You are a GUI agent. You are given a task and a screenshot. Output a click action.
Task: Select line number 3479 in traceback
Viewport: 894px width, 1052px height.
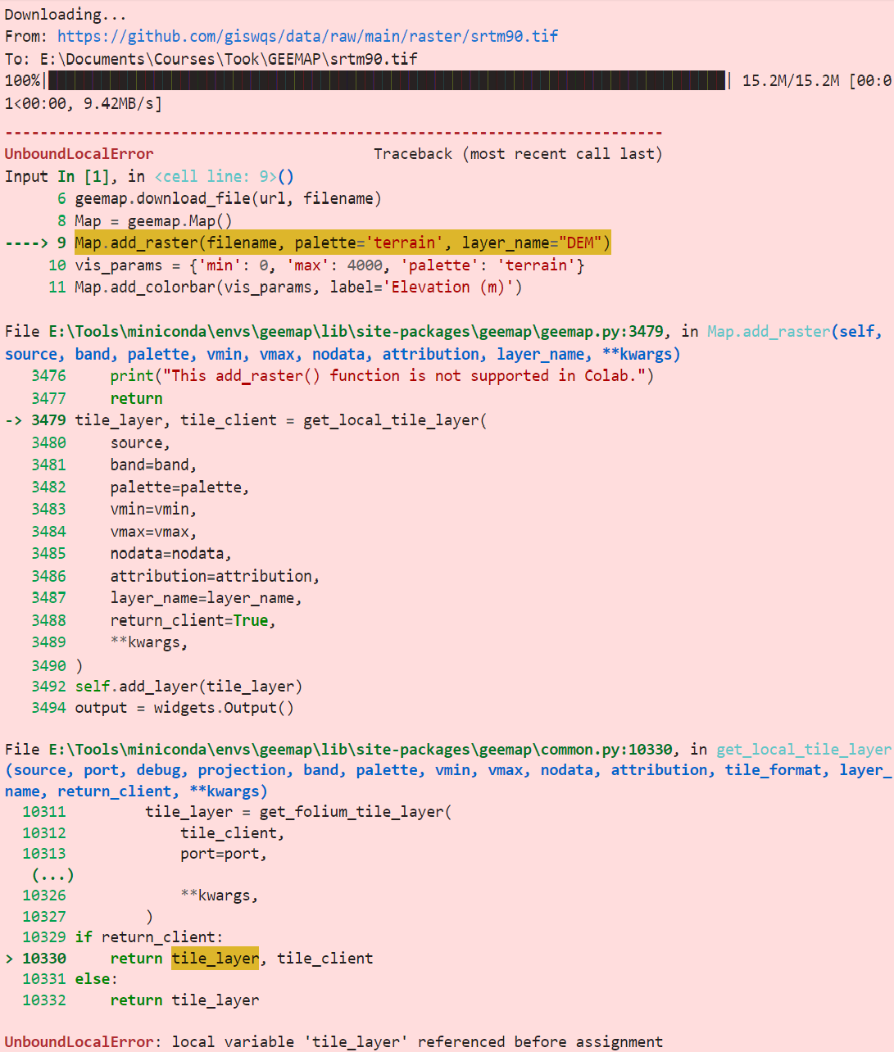click(45, 419)
